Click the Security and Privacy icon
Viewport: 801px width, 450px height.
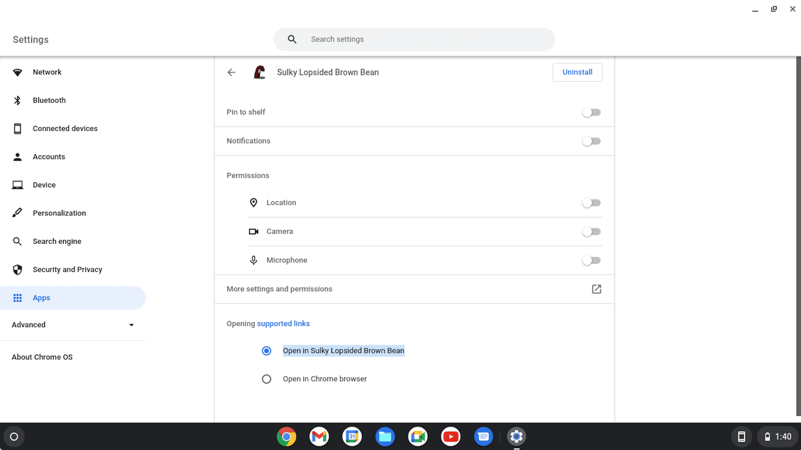18,269
